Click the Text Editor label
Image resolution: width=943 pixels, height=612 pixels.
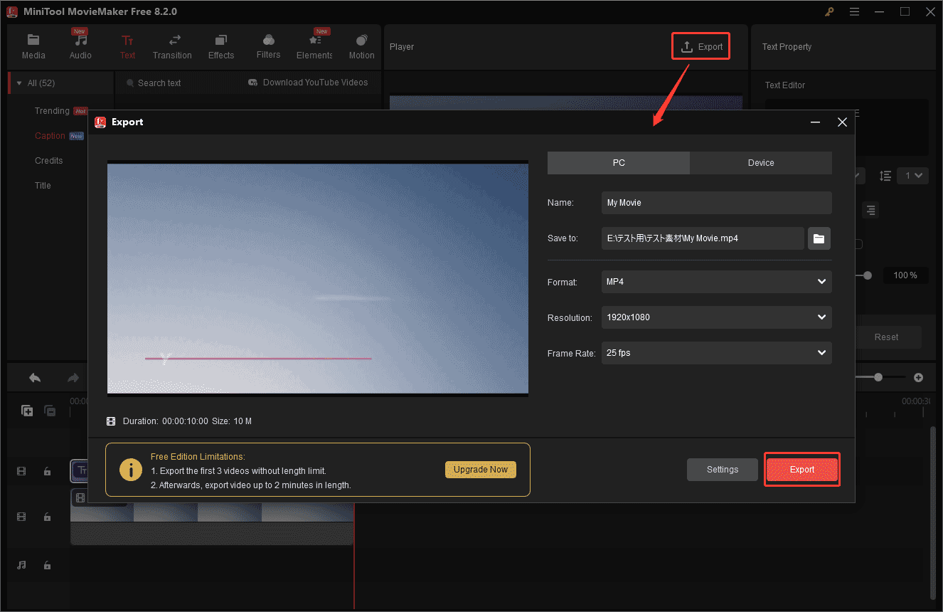pos(785,85)
